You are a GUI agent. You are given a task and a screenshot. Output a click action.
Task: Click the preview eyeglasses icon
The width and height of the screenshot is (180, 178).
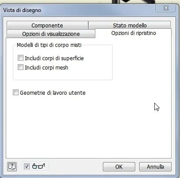pos(39,166)
